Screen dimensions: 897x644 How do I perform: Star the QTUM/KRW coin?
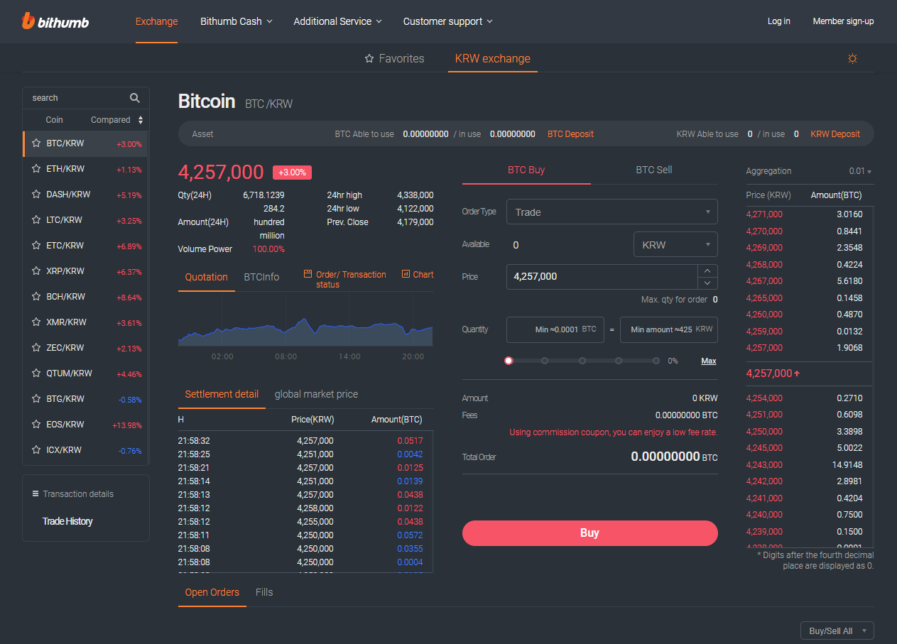coord(36,373)
